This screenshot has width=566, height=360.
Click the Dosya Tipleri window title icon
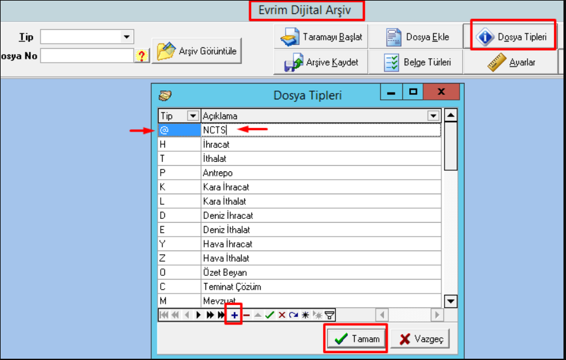[x=165, y=96]
